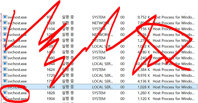198x103 pixels.
Task: Click SYSTEM user in the PID 1828 row
Action: (99, 93)
